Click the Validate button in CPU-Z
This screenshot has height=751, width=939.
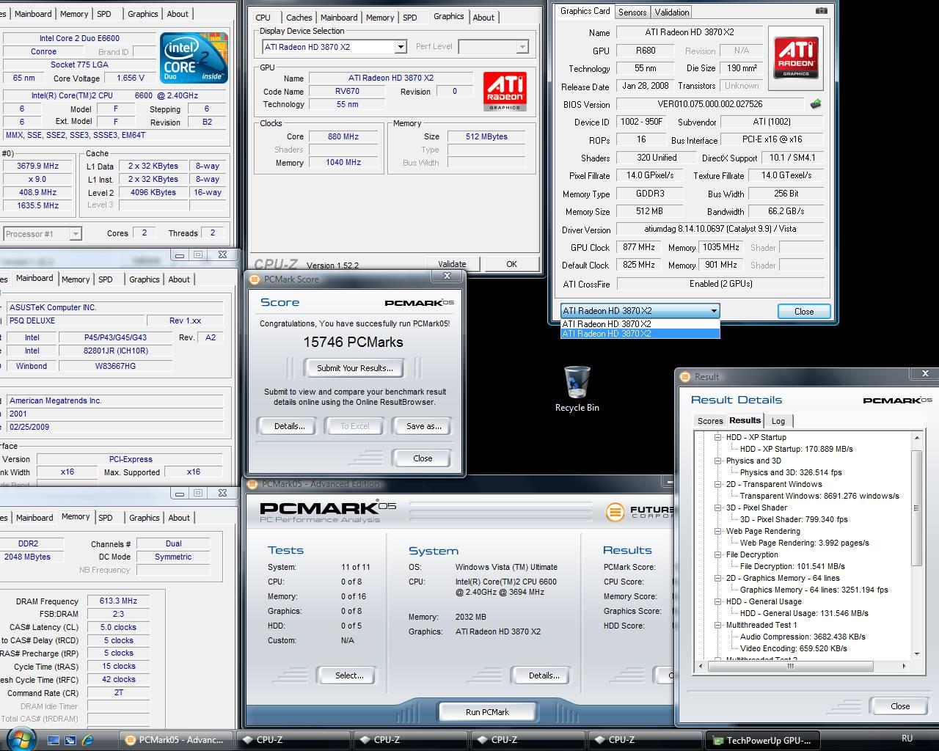pos(452,264)
